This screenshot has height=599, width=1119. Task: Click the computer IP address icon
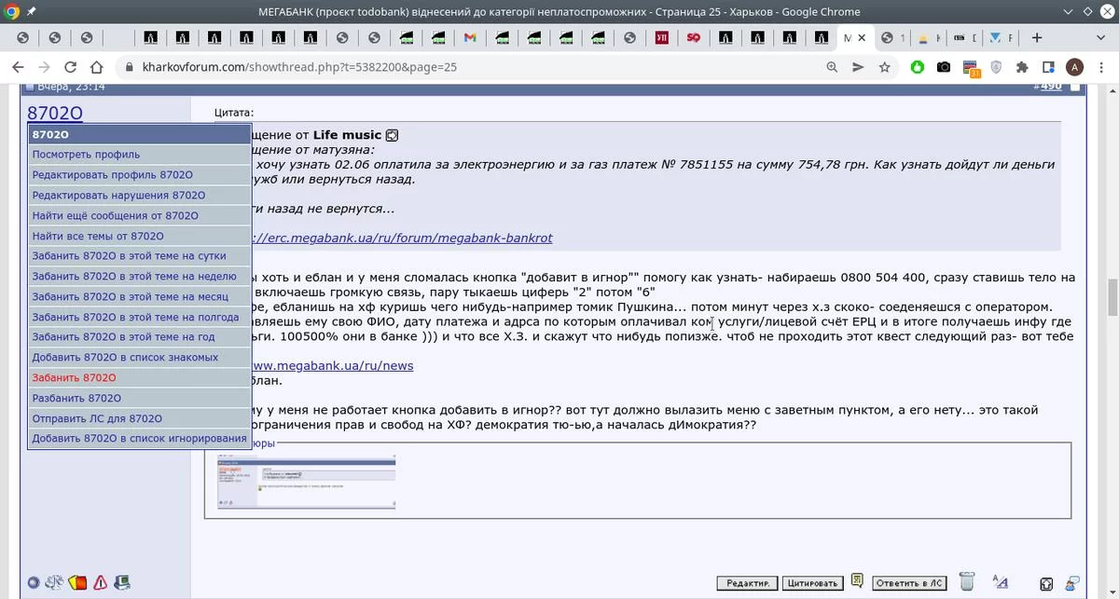(x=121, y=583)
